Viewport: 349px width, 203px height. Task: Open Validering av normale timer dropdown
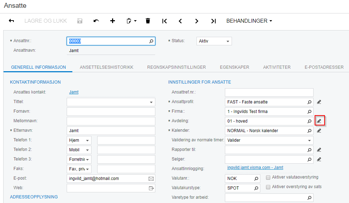pyautogui.click(x=269, y=140)
